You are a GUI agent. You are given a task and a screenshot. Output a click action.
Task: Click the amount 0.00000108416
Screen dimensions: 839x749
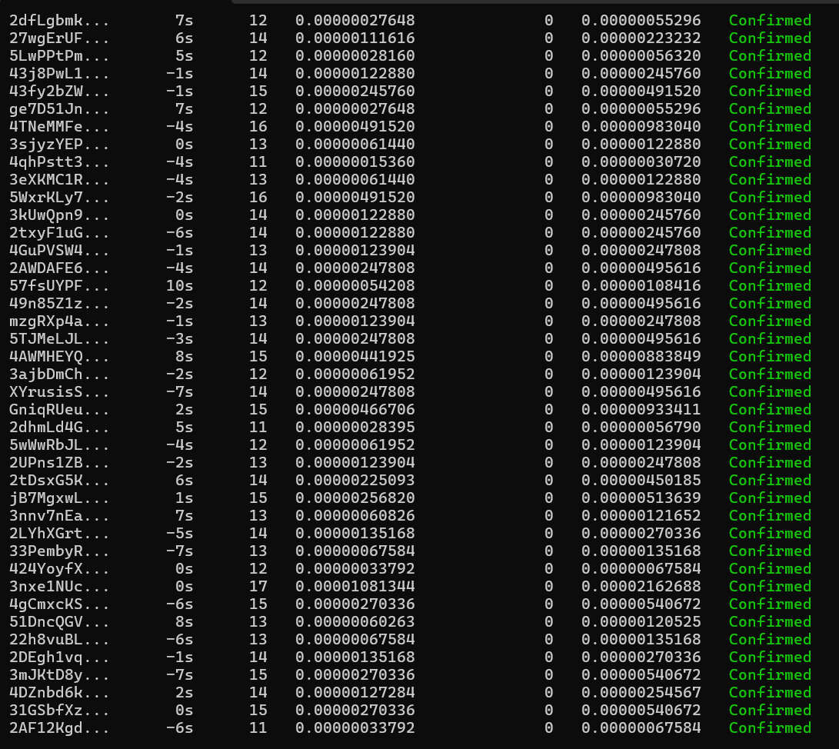tap(641, 285)
